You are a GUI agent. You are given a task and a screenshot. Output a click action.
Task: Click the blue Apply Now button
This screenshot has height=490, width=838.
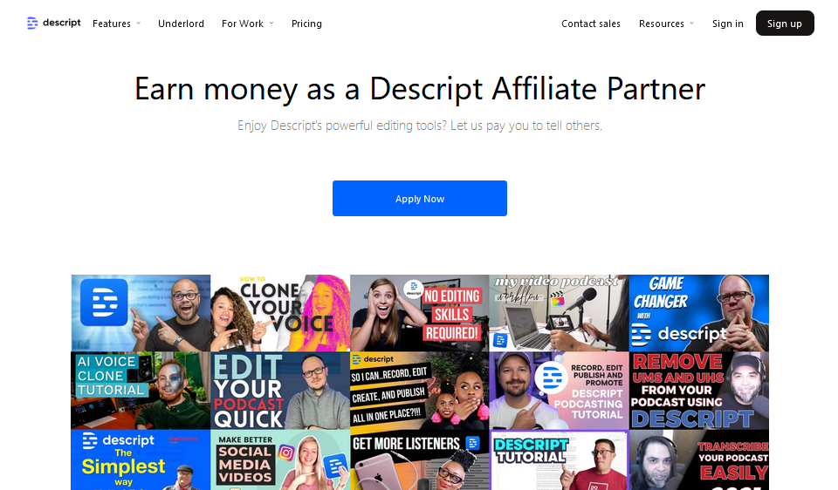point(420,199)
